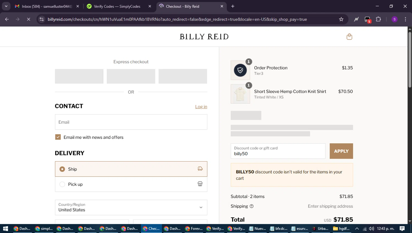Open the esurv... Notepad taskbar item
The height and width of the screenshot is (233, 412).
point(300,229)
